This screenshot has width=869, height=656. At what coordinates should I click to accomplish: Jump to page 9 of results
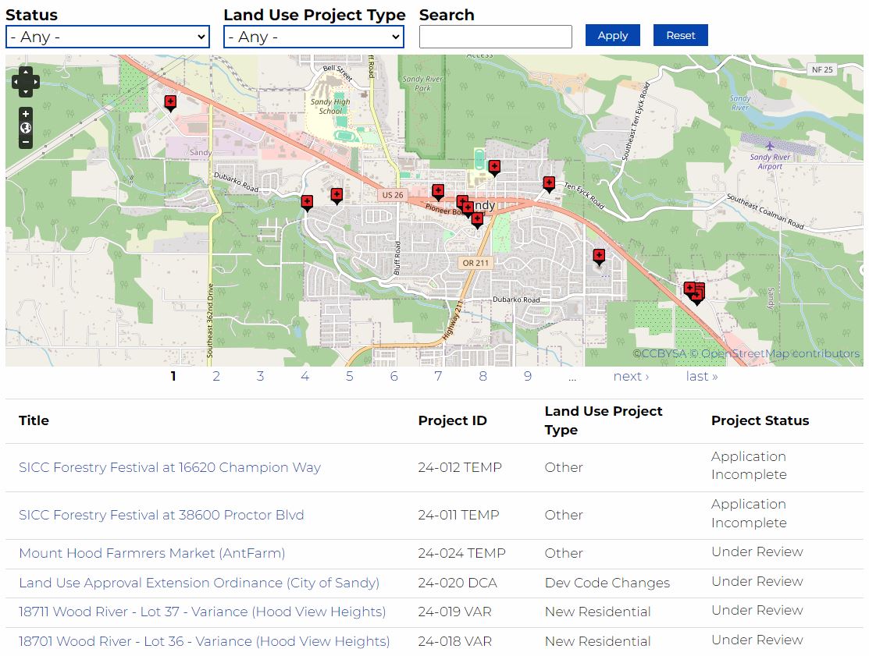click(528, 377)
